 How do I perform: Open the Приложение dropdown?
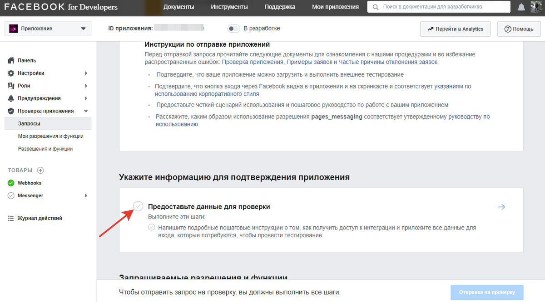(x=48, y=29)
